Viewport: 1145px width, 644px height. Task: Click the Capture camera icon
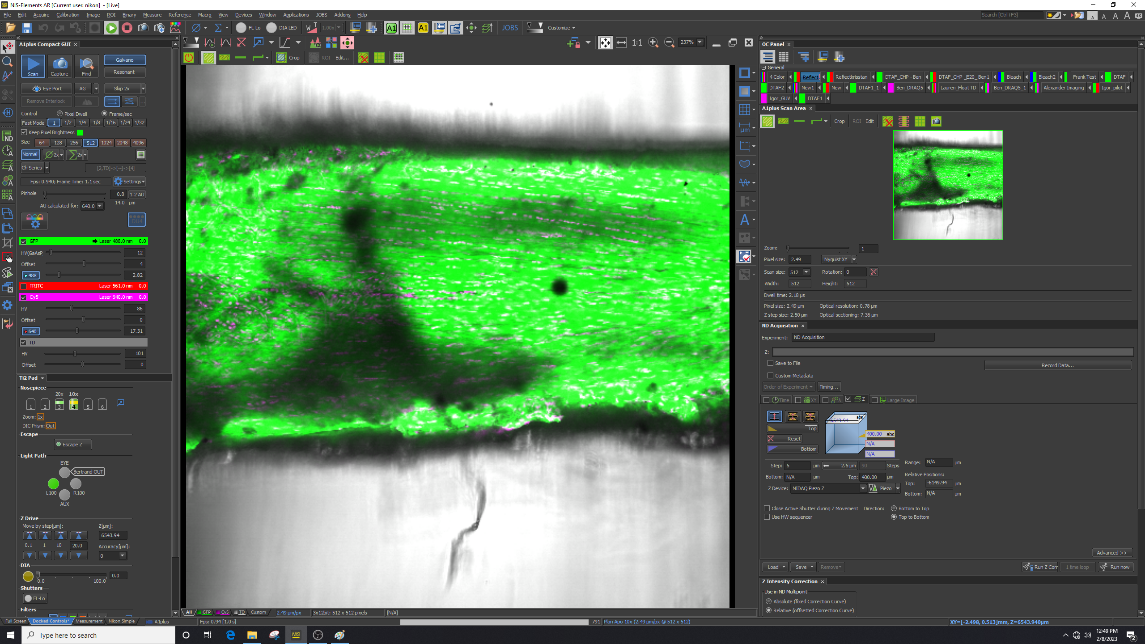pos(59,66)
